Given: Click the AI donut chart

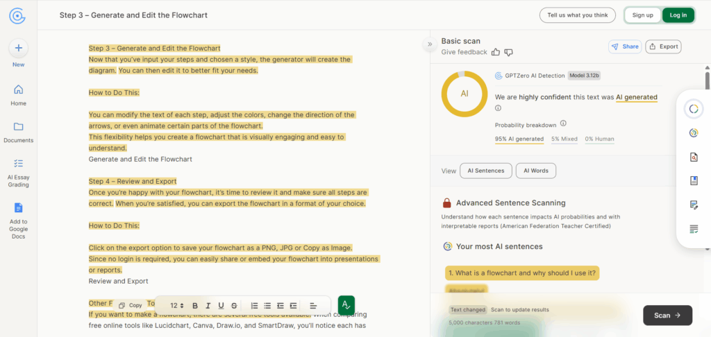Looking at the screenshot, I should click(465, 94).
